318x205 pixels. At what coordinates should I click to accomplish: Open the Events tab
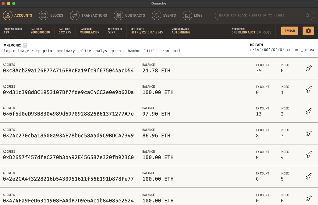click(164, 15)
